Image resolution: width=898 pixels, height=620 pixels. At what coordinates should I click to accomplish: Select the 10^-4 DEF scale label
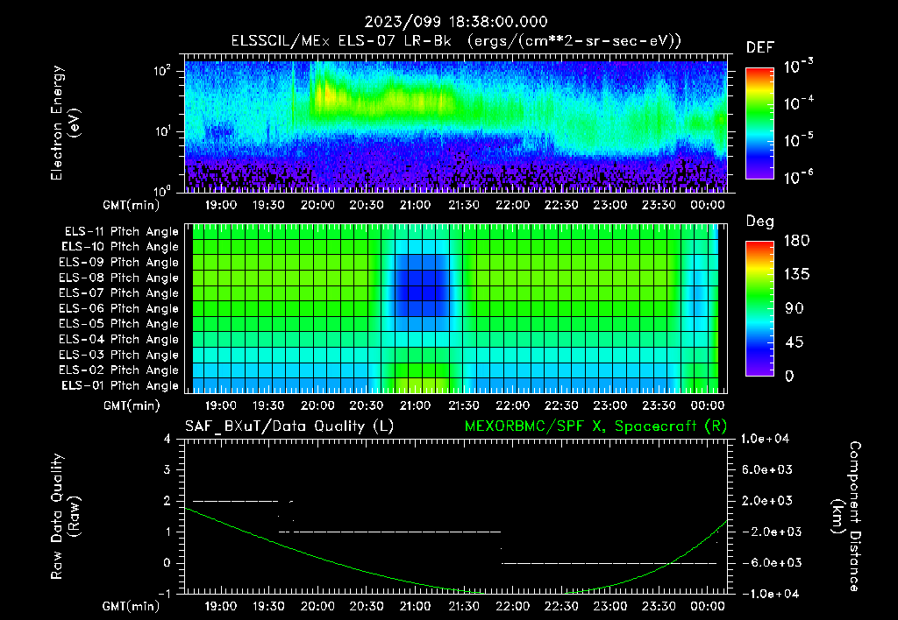(x=798, y=103)
